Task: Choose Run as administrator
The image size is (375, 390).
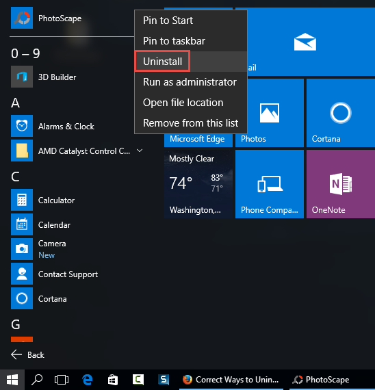Action: 191,82
